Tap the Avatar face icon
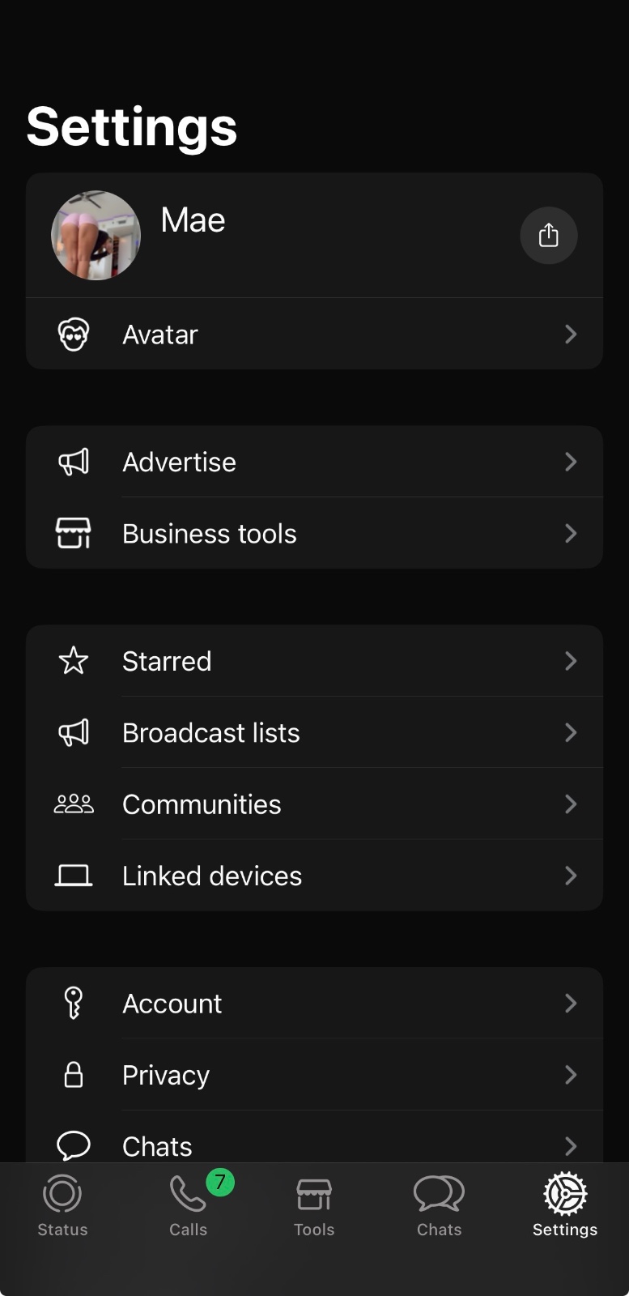629x1296 pixels. [x=74, y=335]
